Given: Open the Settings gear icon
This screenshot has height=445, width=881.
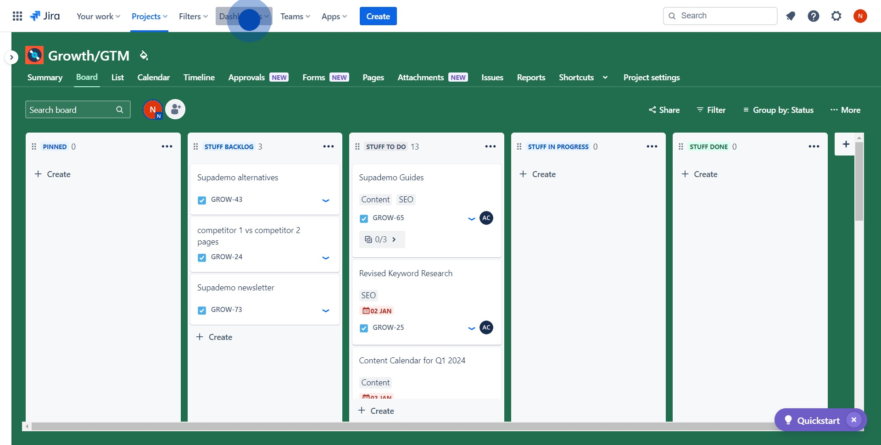Looking at the screenshot, I should click(836, 16).
